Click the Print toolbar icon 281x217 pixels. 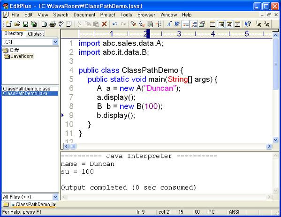pos(53,24)
